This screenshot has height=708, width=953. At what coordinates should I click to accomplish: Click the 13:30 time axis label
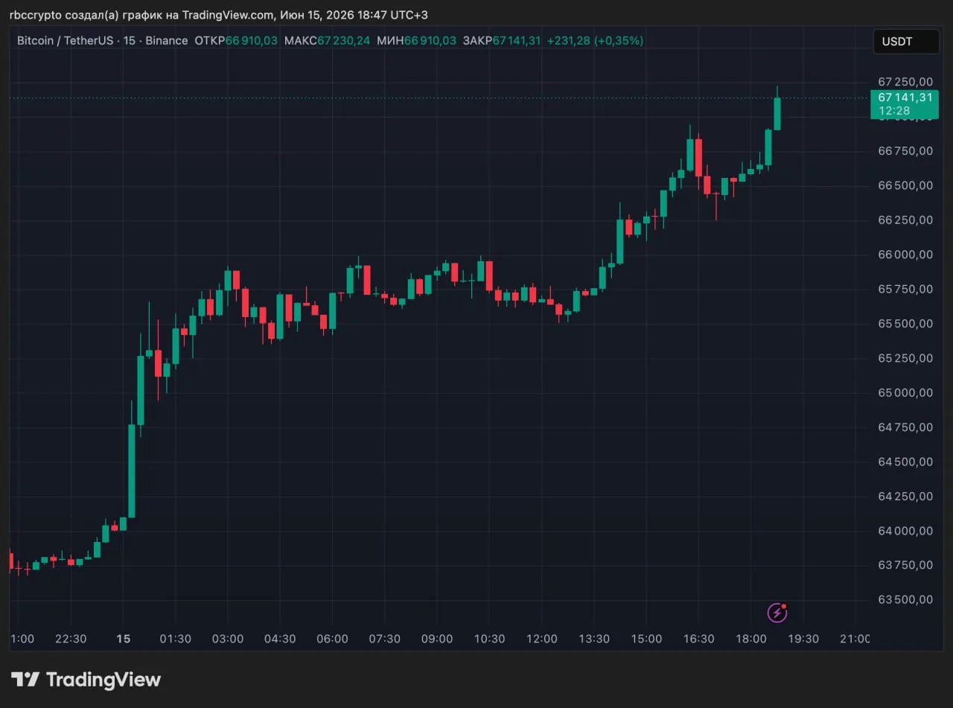pyautogui.click(x=594, y=639)
